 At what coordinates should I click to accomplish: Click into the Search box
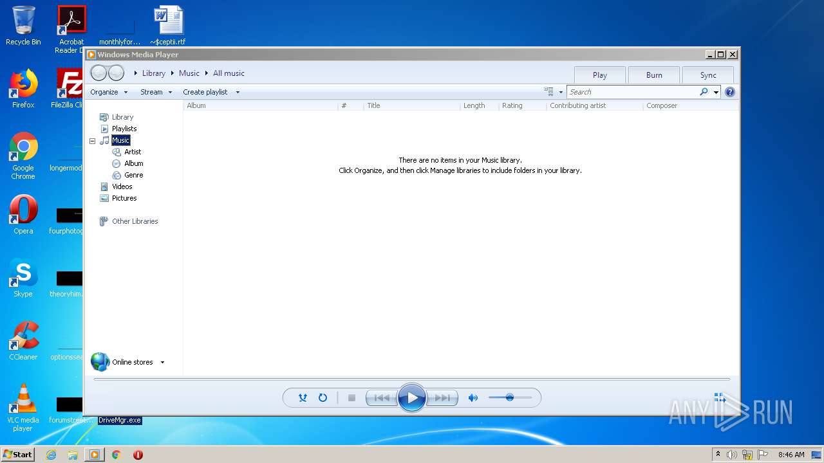(633, 92)
